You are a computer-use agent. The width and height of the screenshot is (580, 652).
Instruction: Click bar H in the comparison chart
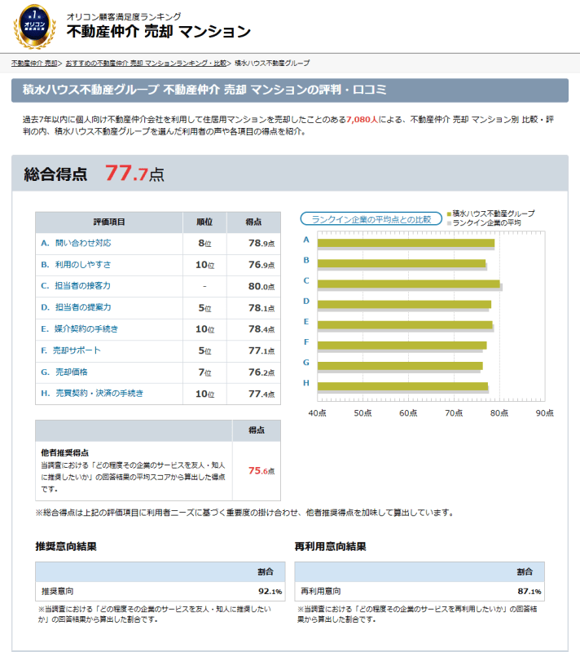click(402, 386)
